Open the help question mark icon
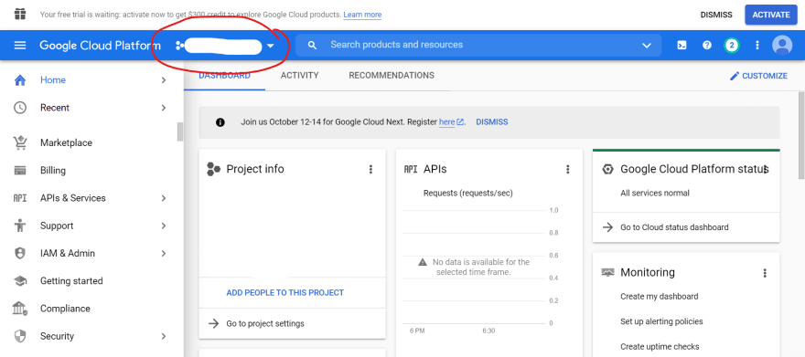Screen dimensions: 805x357 707,45
